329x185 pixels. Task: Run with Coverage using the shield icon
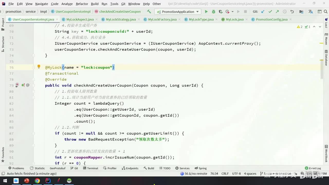pyautogui.click(x=221, y=12)
